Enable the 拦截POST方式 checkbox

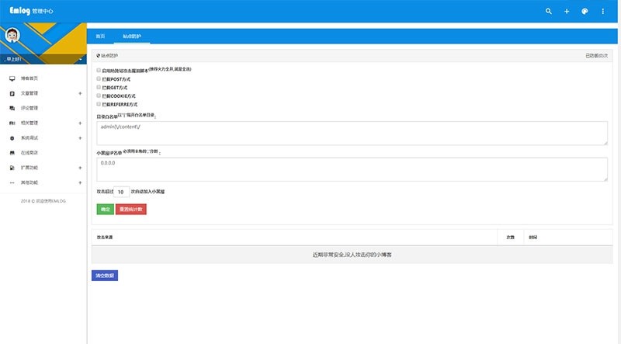point(99,78)
